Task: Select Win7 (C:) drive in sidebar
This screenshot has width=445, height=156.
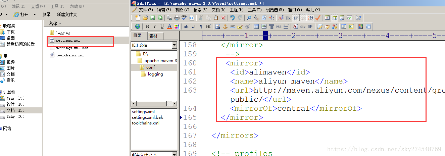Action: [15, 98]
